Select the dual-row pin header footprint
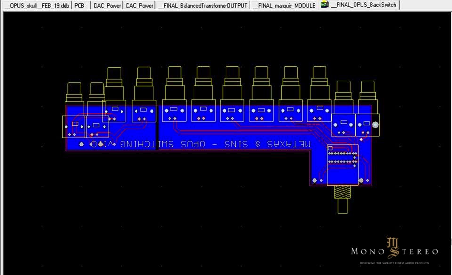The image size is (452, 275). [x=342, y=157]
